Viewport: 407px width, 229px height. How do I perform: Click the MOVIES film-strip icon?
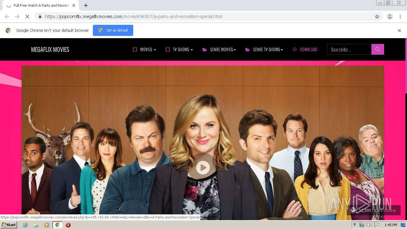(x=135, y=50)
